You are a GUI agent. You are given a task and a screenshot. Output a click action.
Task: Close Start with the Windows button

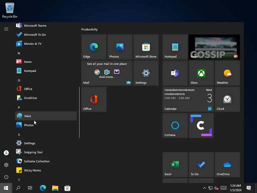click(x=6, y=188)
